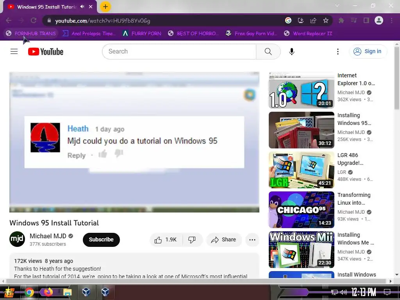Open LGR 486 Upgrade video thumbnail
This screenshot has height=300, width=400.
(301, 170)
